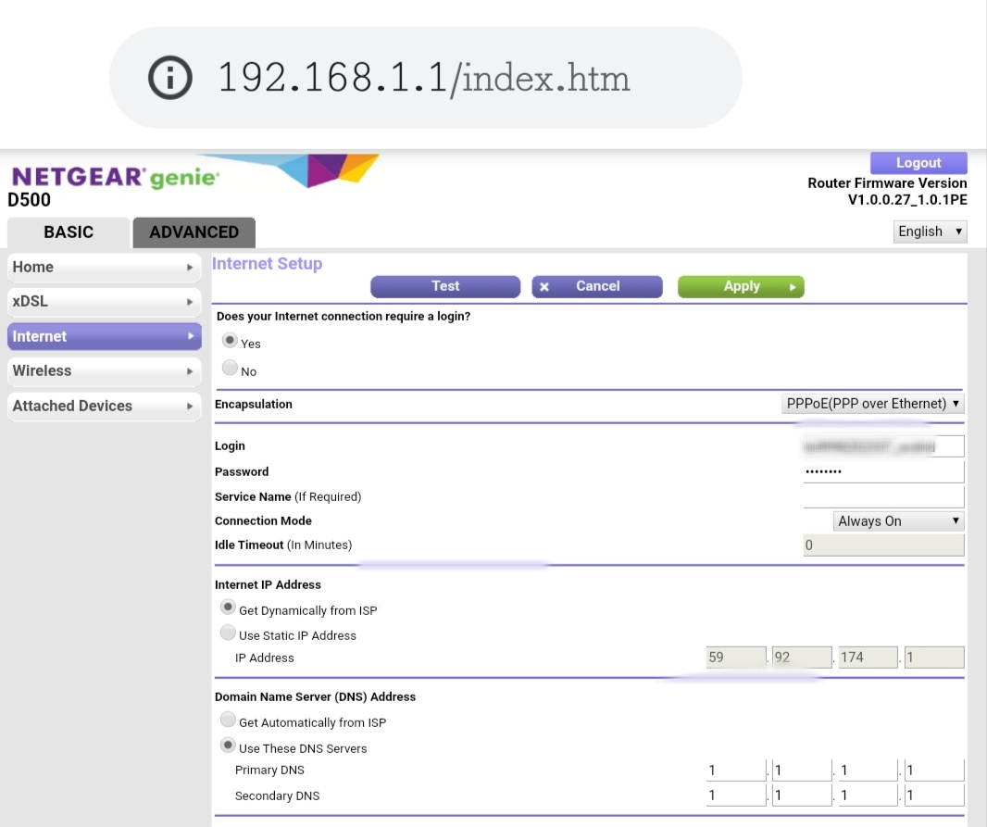Open the Connection Mode dropdown
The image size is (987, 827).
[897, 520]
